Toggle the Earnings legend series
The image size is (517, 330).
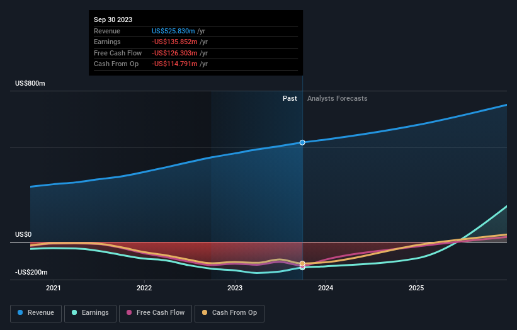[x=90, y=313]
